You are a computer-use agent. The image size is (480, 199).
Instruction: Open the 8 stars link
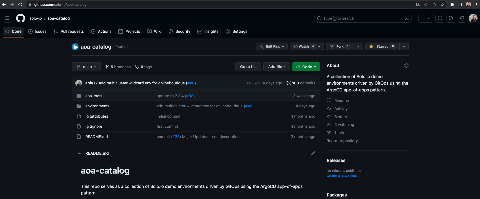(337, 117)
